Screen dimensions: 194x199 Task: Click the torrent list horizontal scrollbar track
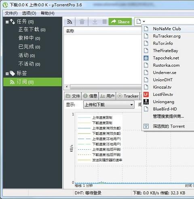(x=106, y=87)
